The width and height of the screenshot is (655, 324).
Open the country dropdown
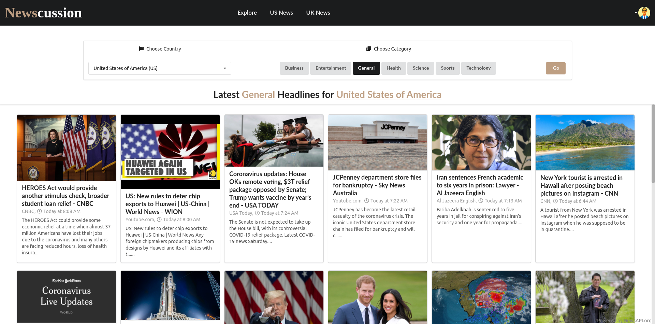(x=160, y=68)
